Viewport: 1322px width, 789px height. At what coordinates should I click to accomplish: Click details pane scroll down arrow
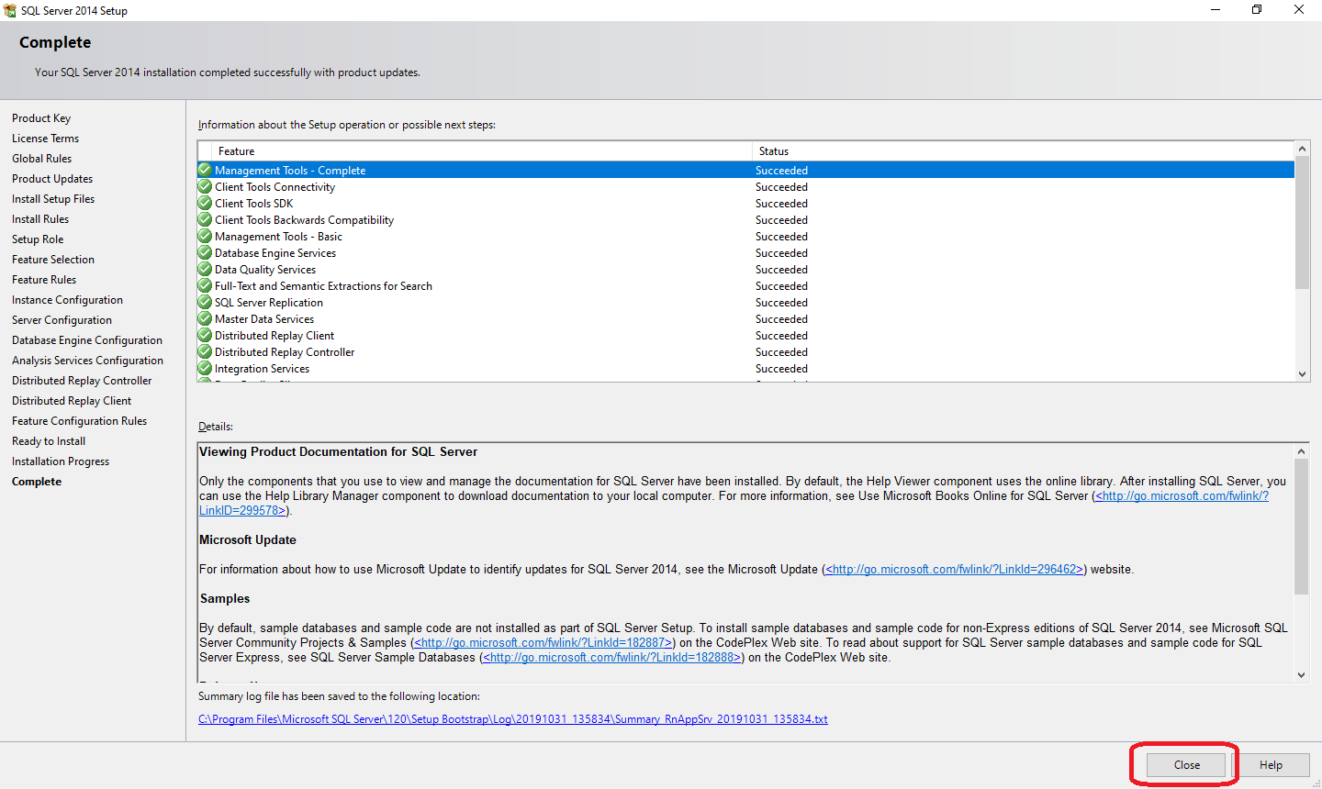(1301, 674)
